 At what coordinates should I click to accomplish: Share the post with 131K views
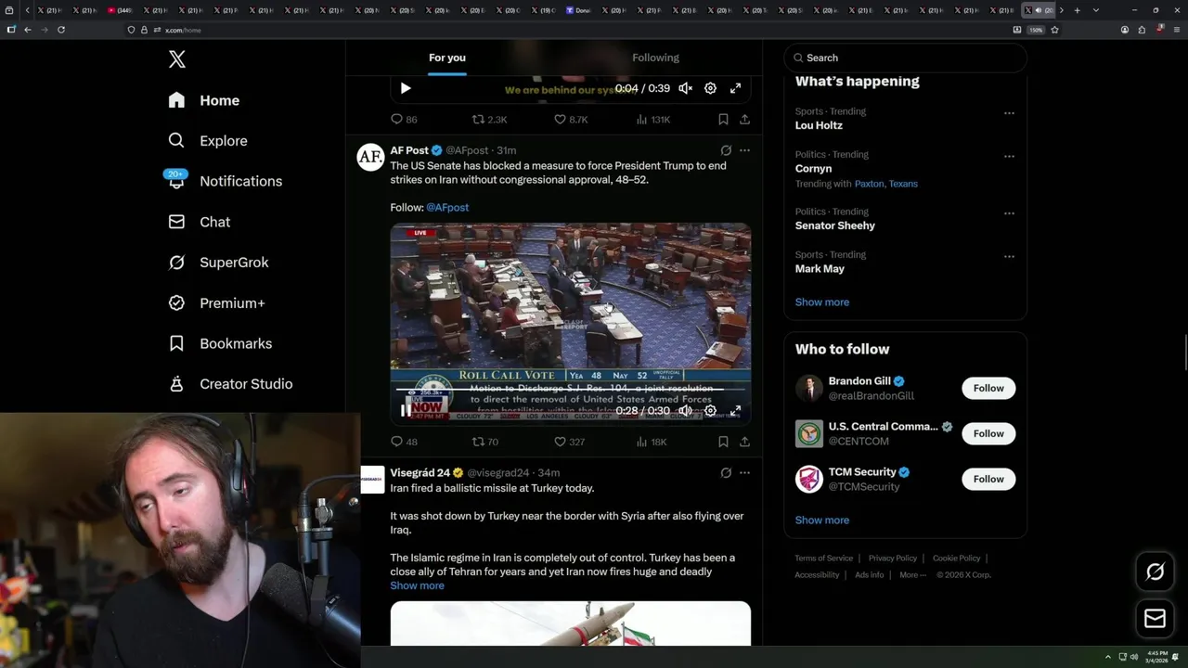[744, 120]
